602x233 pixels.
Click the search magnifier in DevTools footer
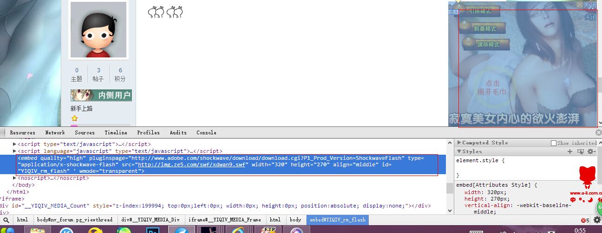(6, 220)
